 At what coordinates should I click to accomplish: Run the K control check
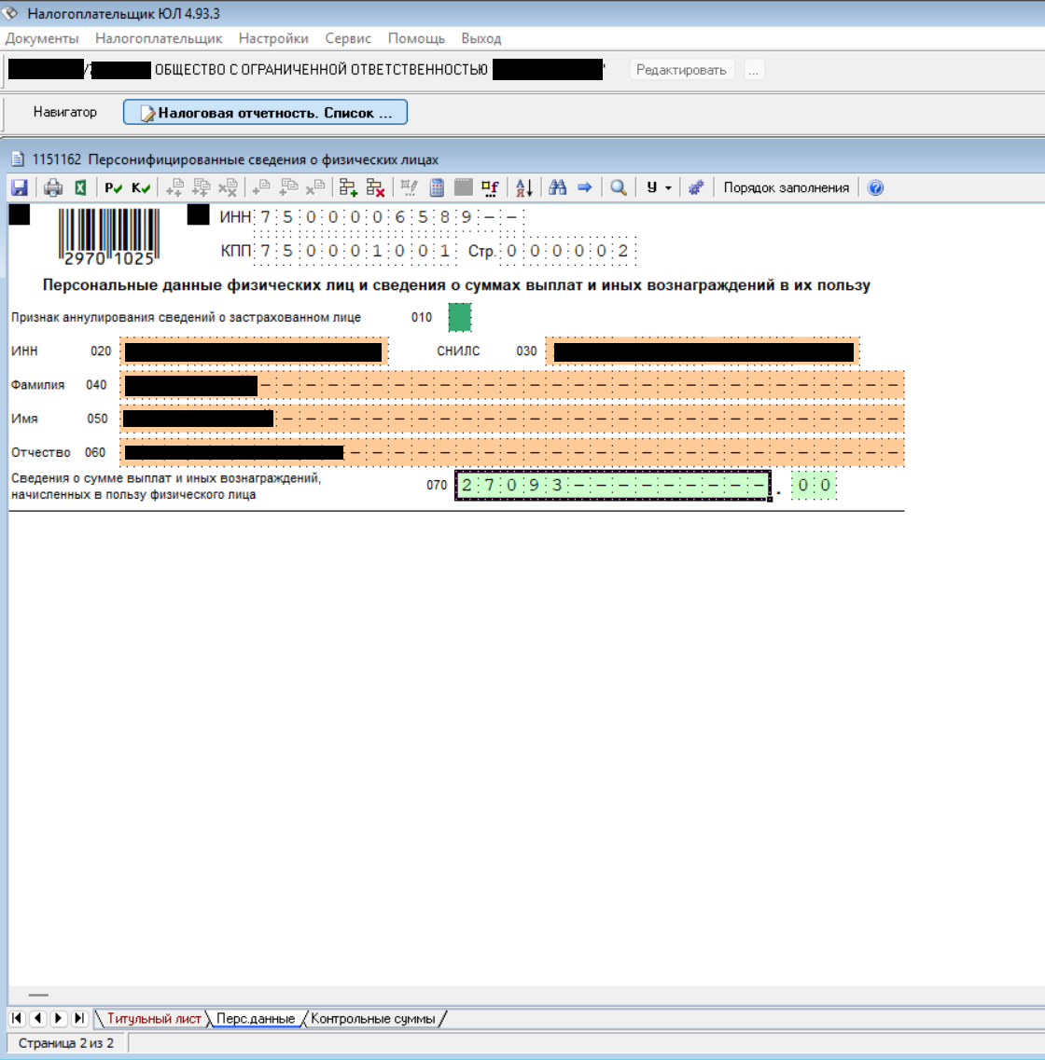(x=141, y=188)
